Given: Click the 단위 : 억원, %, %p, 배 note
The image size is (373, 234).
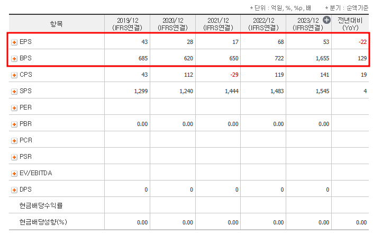Looking at the screenshot, I should tap(280, 8).
